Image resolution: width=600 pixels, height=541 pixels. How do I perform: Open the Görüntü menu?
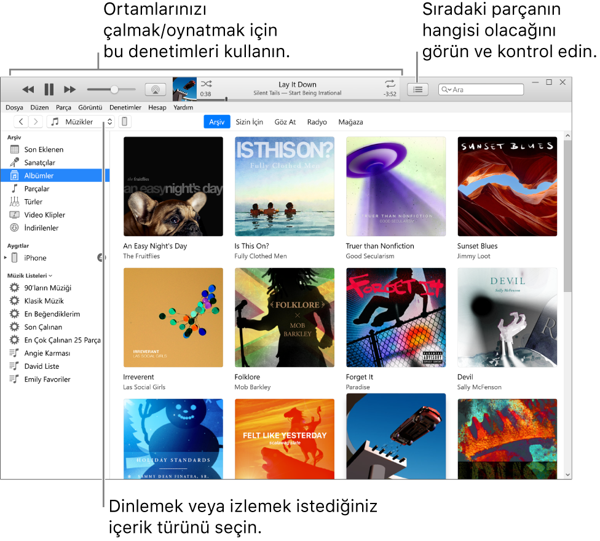pyautogui.click(x=90, y=108)
